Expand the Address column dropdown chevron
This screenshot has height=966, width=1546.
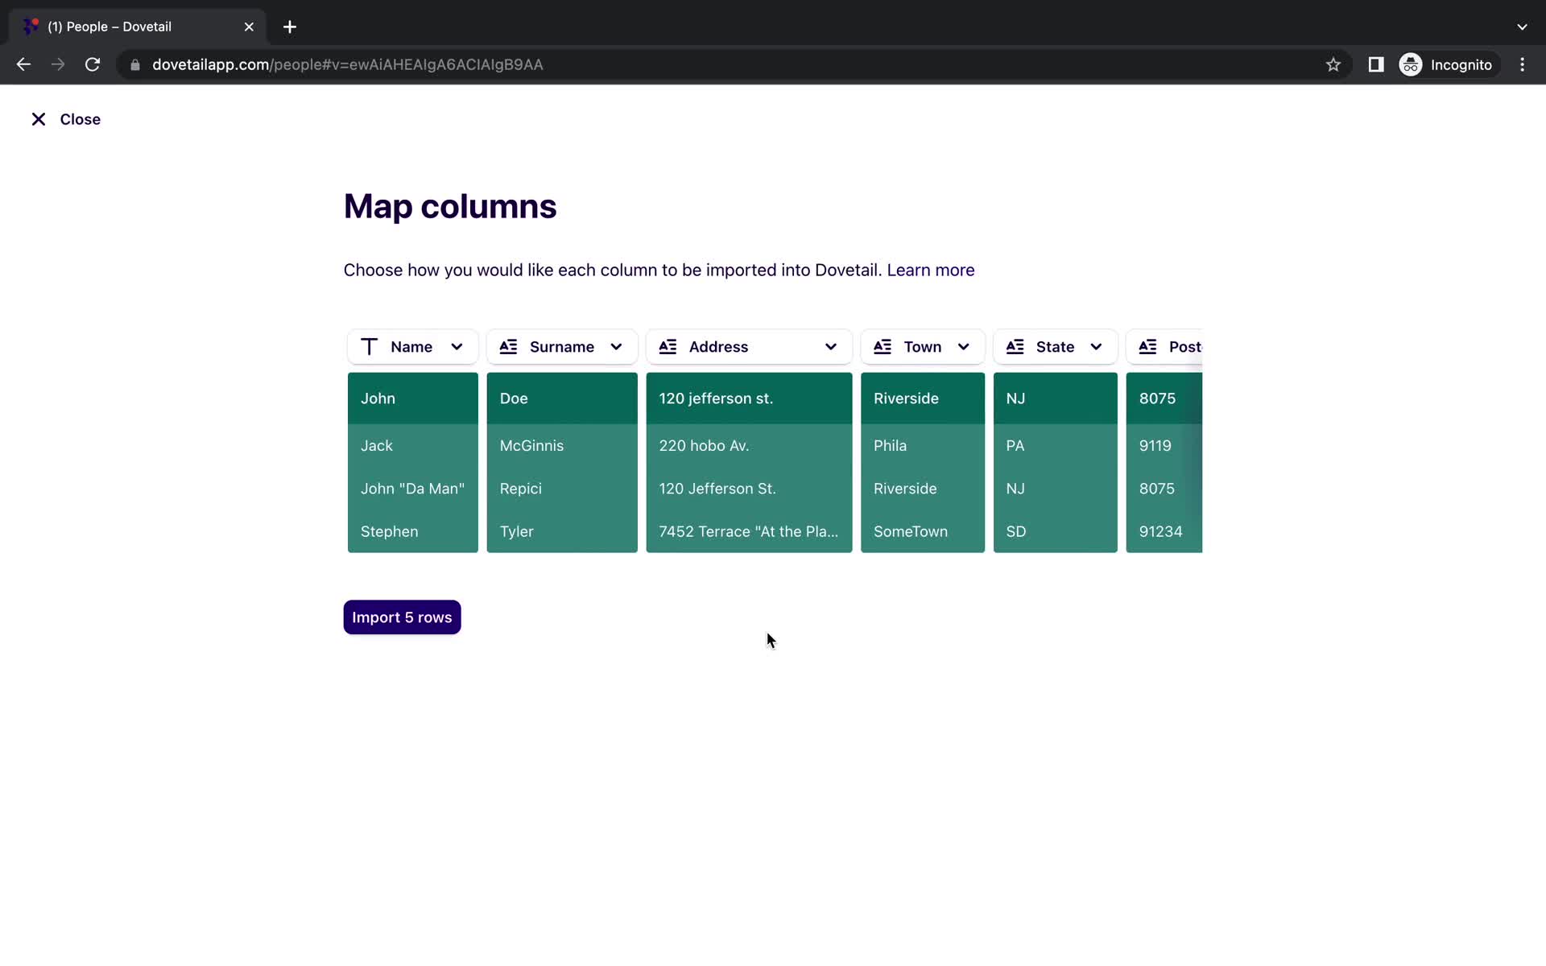pyautogui.click(x=830, y=347)
